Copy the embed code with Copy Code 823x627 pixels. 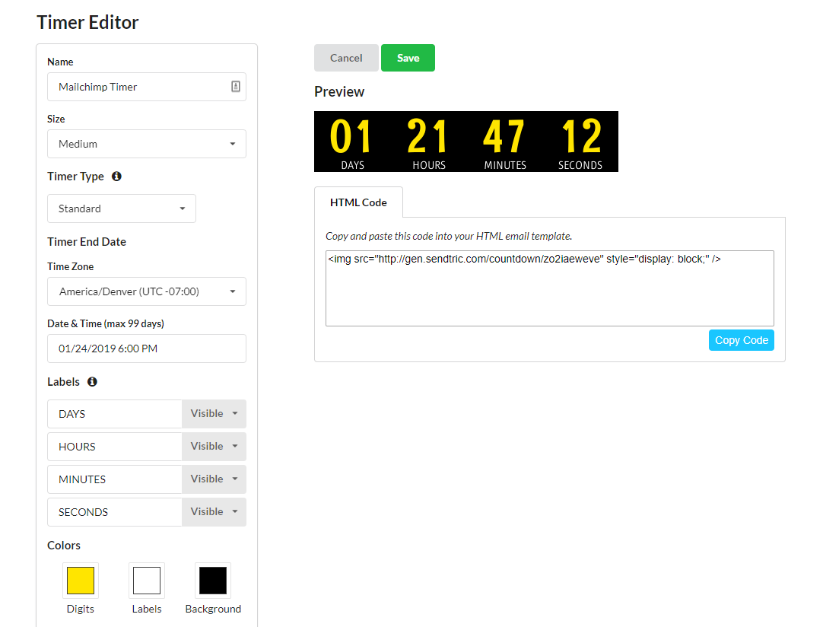(741, 340)
